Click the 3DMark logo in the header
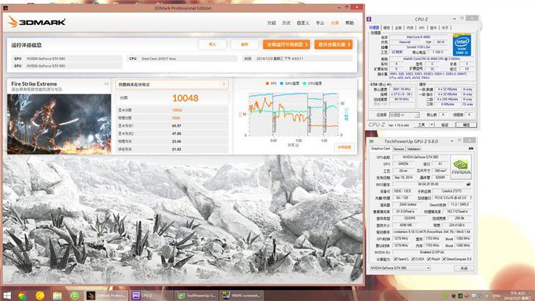 (36, 22)
